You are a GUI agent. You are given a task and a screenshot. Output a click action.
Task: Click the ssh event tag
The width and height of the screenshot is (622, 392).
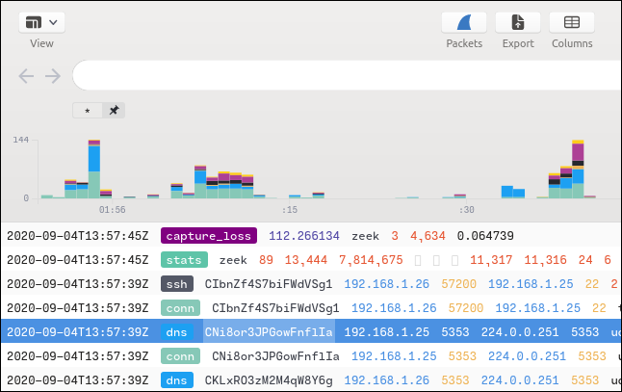tap(177, 284)
